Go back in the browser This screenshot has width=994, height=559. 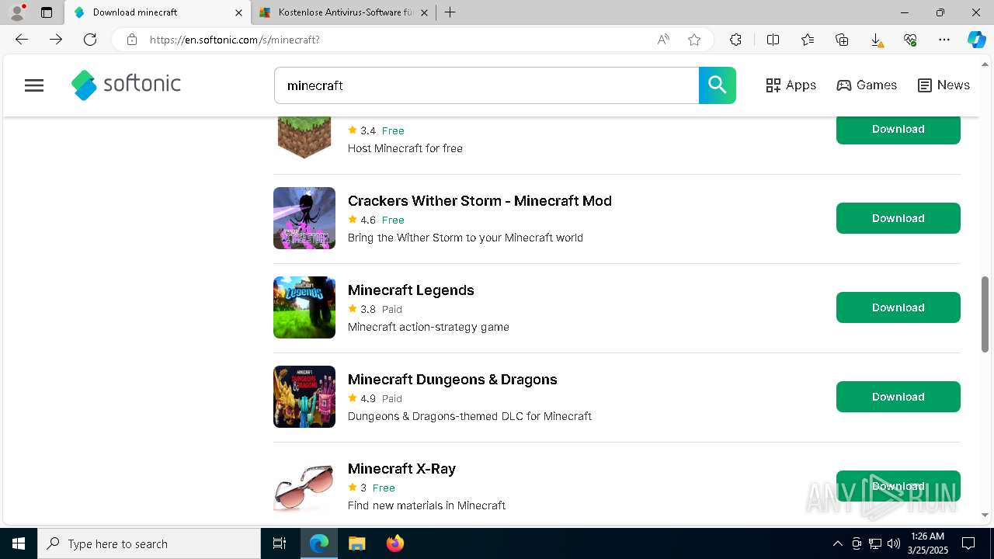point(22,40)
